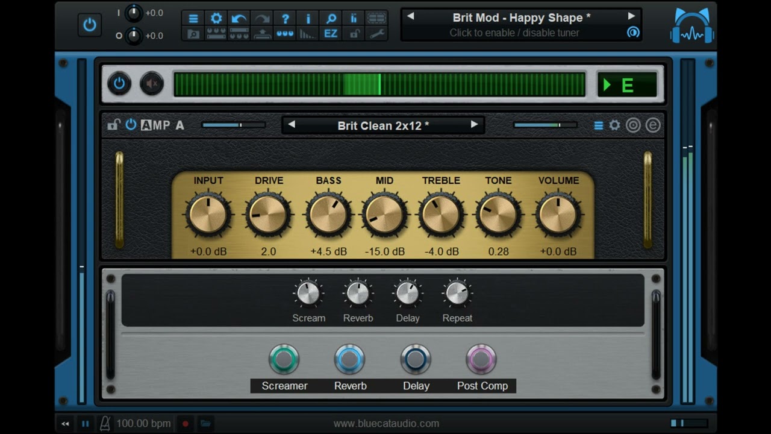This screenshot has height=434, width=771.
Task: Open the amp section menu list icon
Action: (x=599, y=125)
